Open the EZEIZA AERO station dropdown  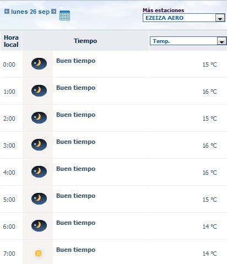click(184, 18)
